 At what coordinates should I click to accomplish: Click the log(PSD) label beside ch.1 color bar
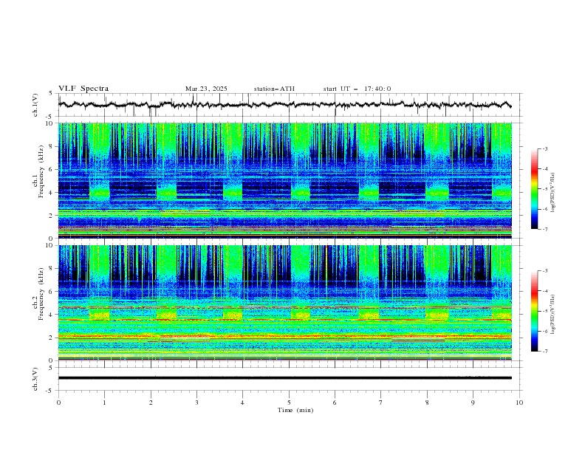coord(553,193)
